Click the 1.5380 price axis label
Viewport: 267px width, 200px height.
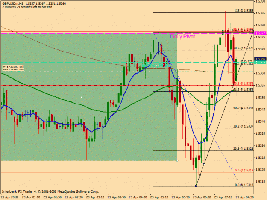click(260, 25)
